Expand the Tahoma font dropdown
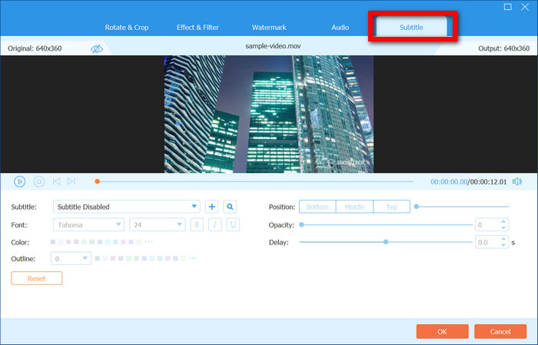 [x=88, y=224]
